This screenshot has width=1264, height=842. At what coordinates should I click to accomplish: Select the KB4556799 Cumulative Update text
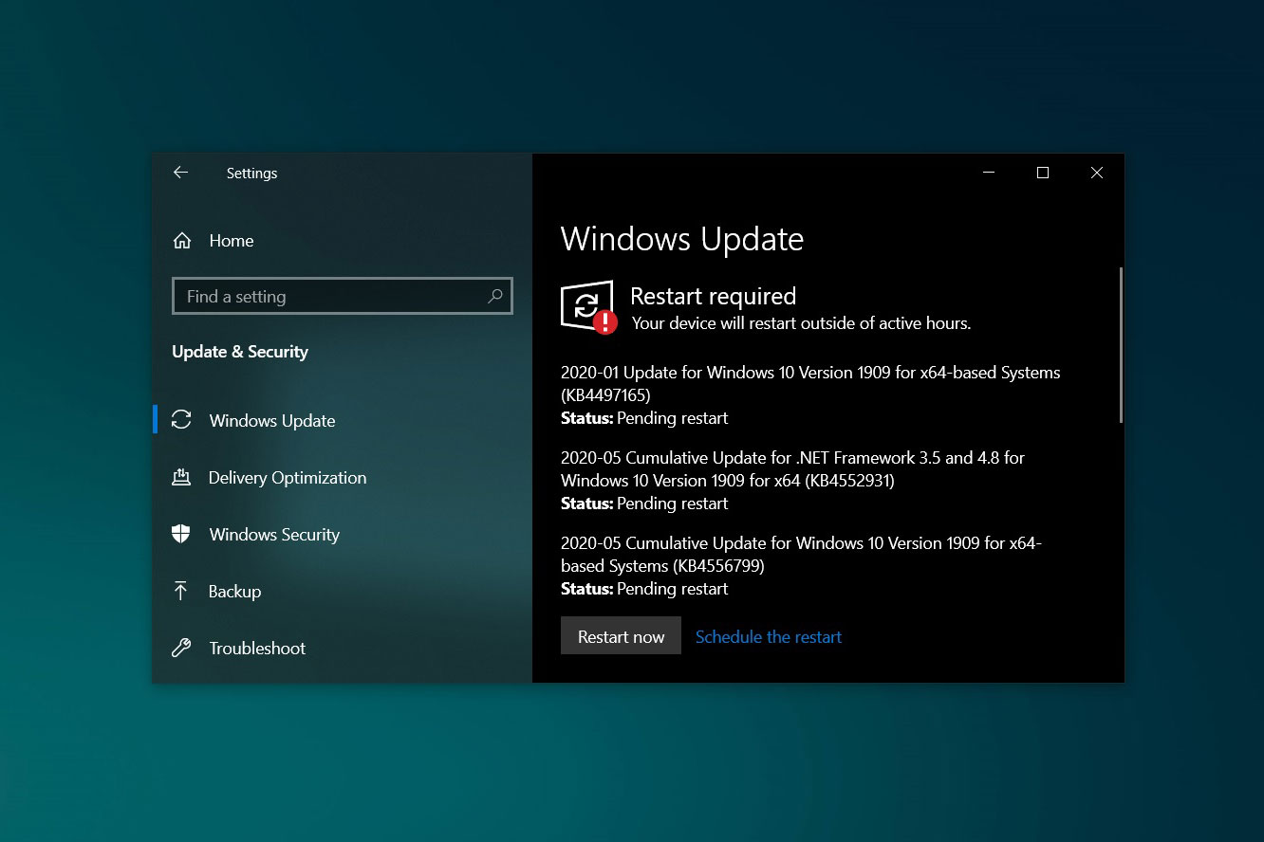(x=801, y=554)
